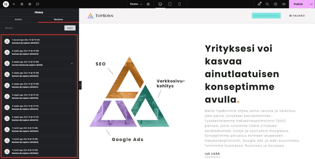Select revision #43924

(x=39, y=129)
